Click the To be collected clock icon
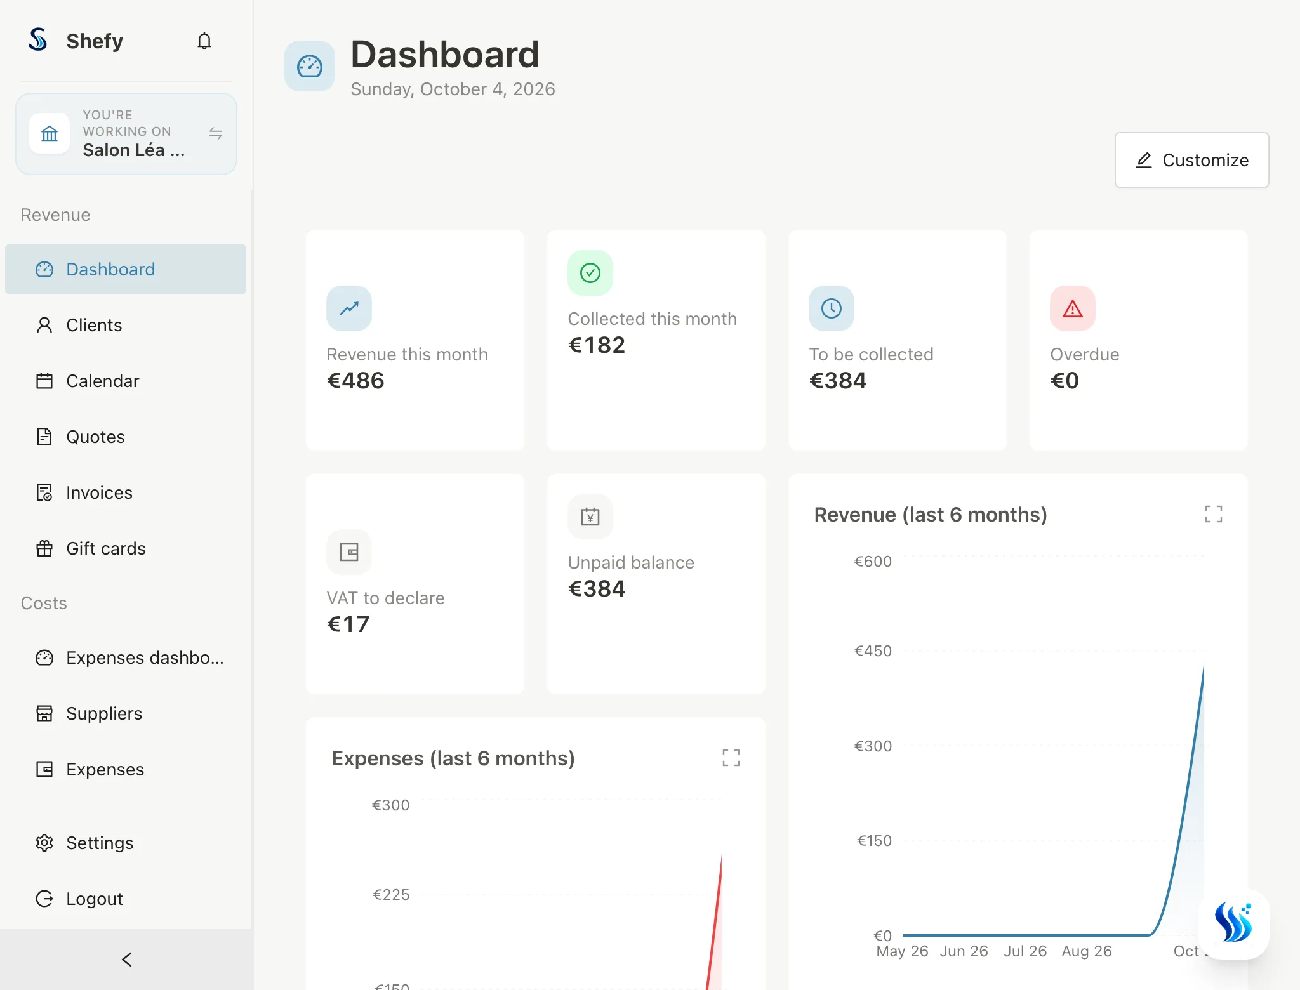The height and width of the screenshot is (990, 1300). 832,308
